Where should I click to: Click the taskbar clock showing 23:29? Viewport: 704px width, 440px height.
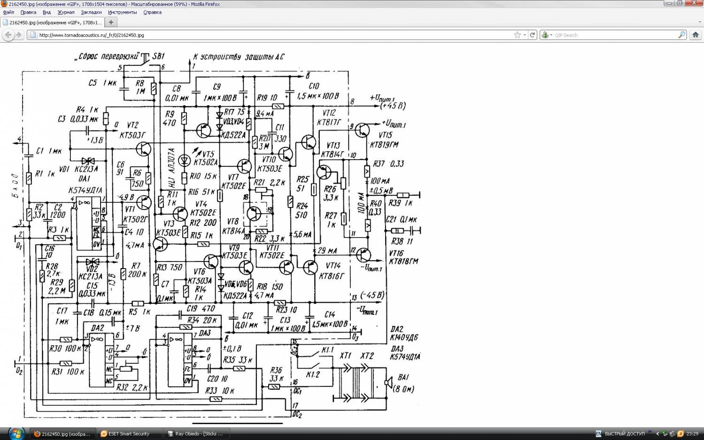(x=692, y=434)
